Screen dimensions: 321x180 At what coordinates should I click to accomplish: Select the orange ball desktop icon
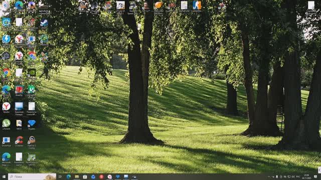pyautogui.click(x=158, y=5)
